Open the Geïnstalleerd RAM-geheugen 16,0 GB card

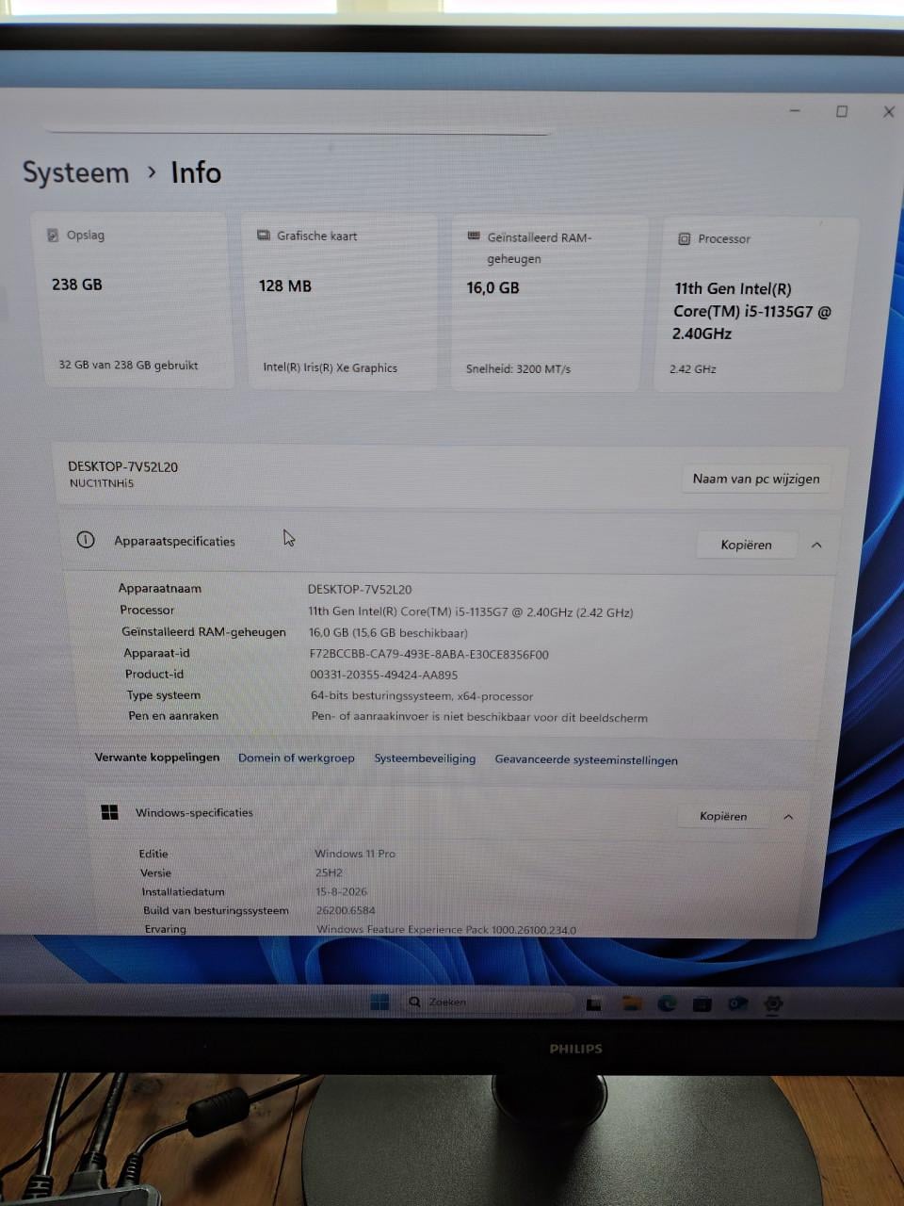click(x=547, y=303)
